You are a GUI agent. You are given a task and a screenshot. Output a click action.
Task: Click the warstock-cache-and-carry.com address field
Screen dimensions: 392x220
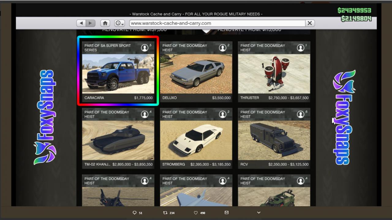pyautogui.click(x=217, y=23)
